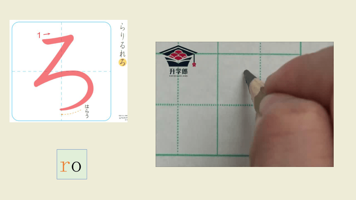
Task: Click the 升学郎 text under the logo
Action: pos(178,71)
